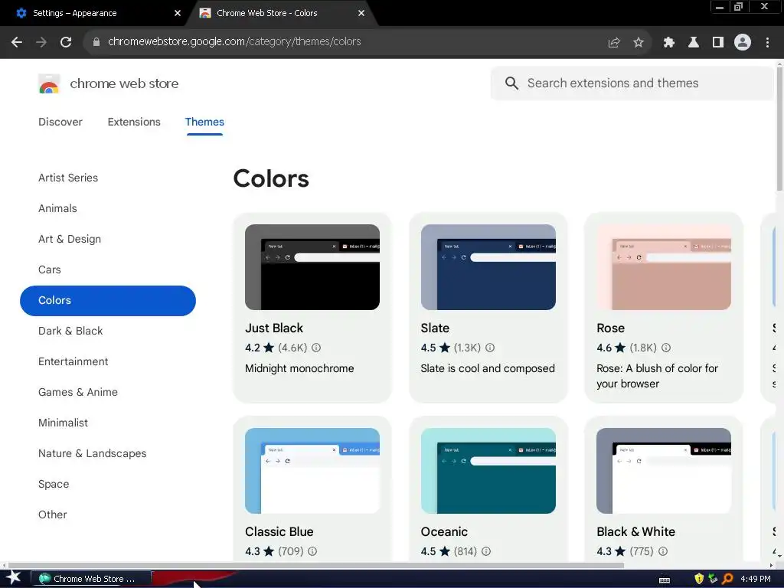Screen dimensions: 784x588
Task: Choose the Artist Series category
Action: [x=68, y=178]
